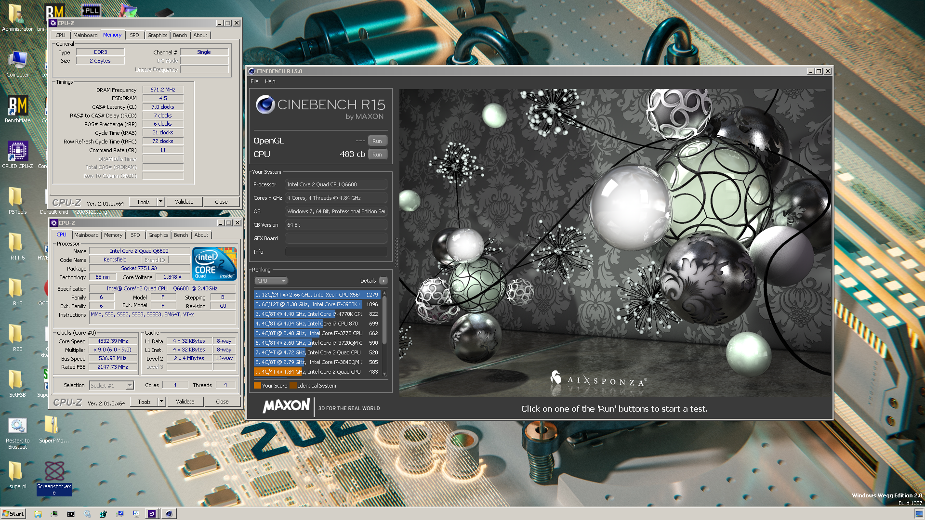Click the GFX Board field
This screenshot has height=520, width=925.
[336, 238]
